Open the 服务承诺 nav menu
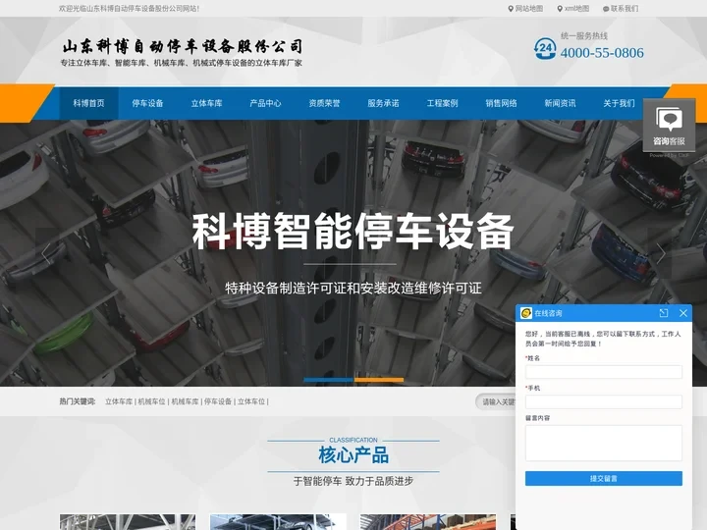This screenshot has height=530, width=707. [x=383, y=103]
